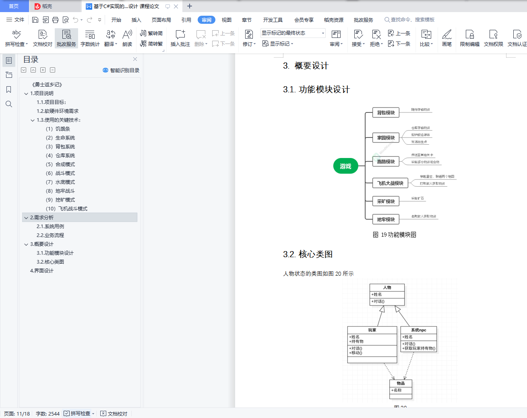Screen dimensions: 527x418
Task: Open 文档权限 document permissions
Action: click(x=494, y=38)
